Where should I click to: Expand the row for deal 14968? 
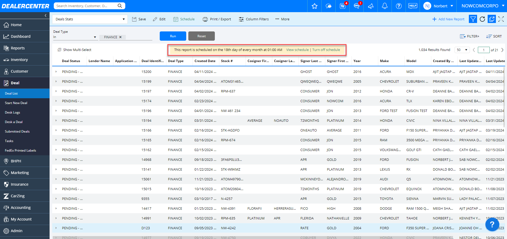coord(56,160)
